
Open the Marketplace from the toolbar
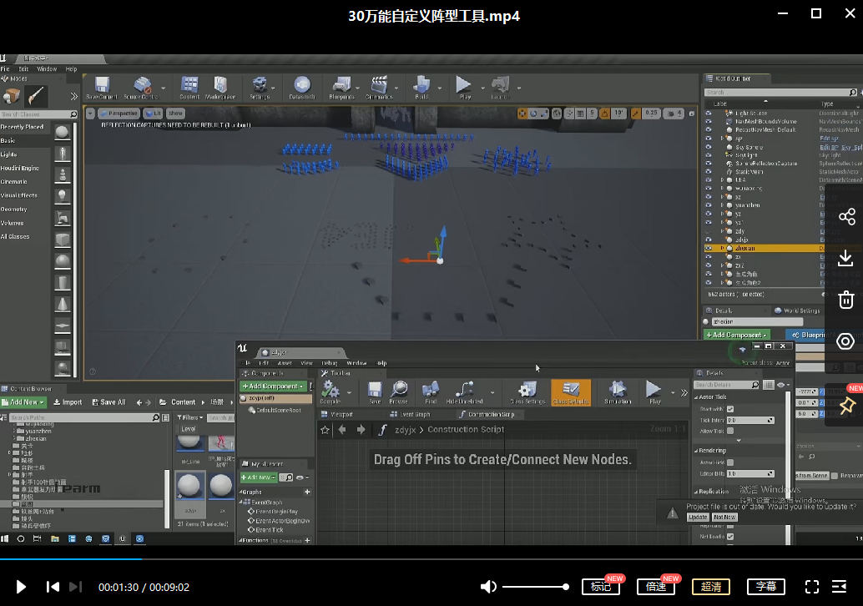point(220,87)
